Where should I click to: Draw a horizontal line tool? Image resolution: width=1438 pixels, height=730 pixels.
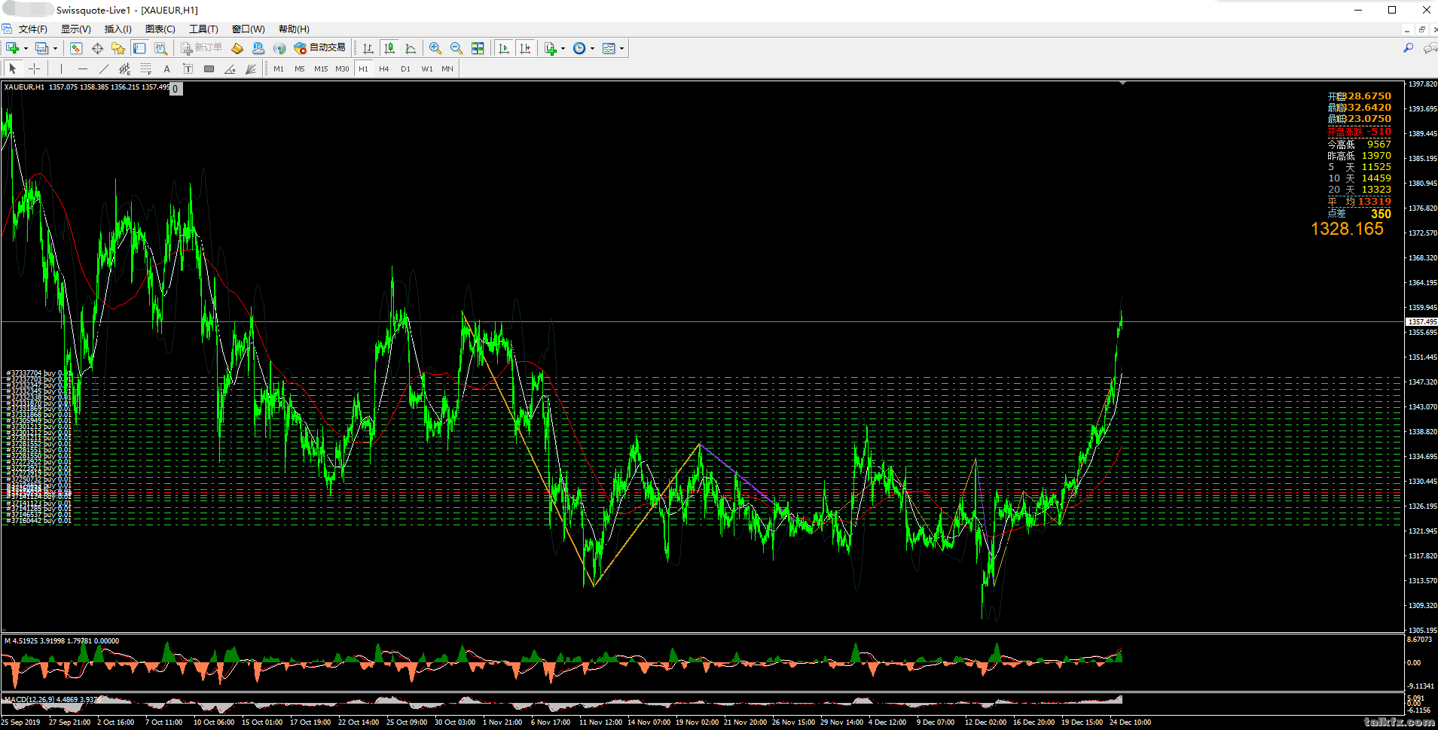pyautogui.click(x=83, y=68)
